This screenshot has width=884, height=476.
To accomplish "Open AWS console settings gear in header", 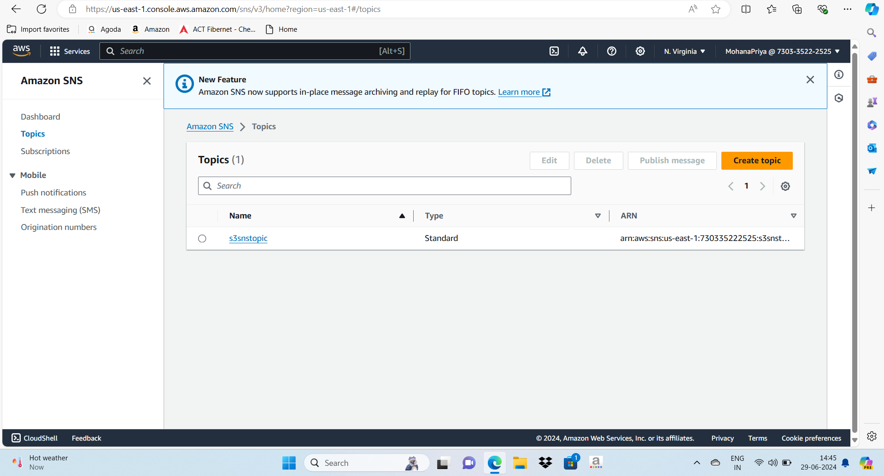I will (x=640, y=51).
